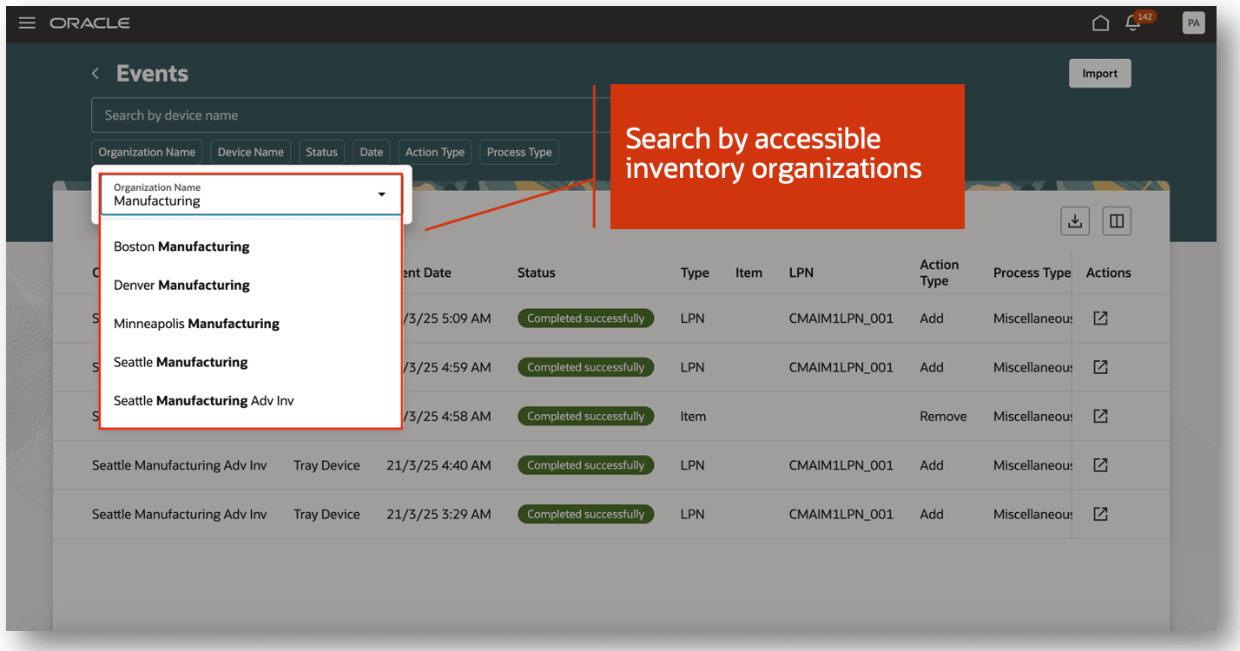The width and height of the screenshot is (1240, 651).
Task: Open the hamburger navigation menu
Action: 27,23
